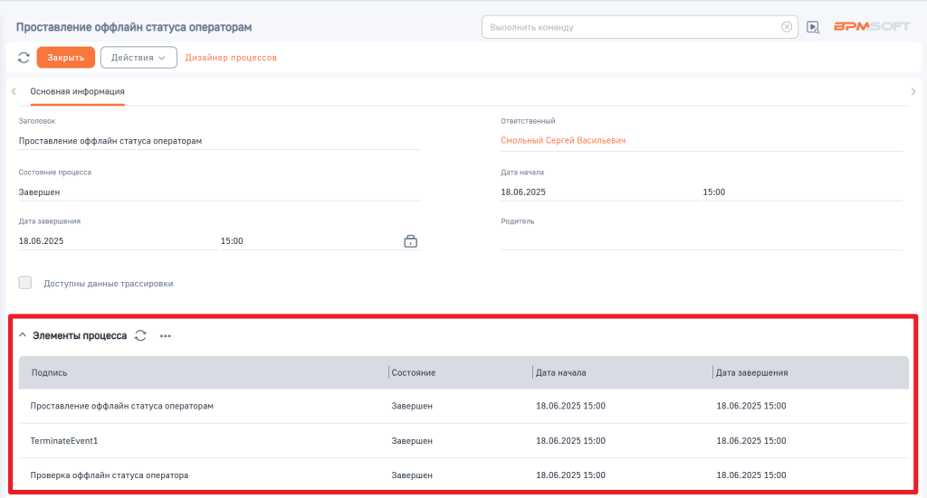Viewport: 927px width, 498px height.
Task: Click the page refresh icon beside Закрыть
Action: pos(24,57)
